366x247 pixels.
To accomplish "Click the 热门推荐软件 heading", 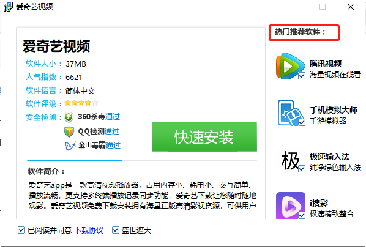I will pos(300,32).
